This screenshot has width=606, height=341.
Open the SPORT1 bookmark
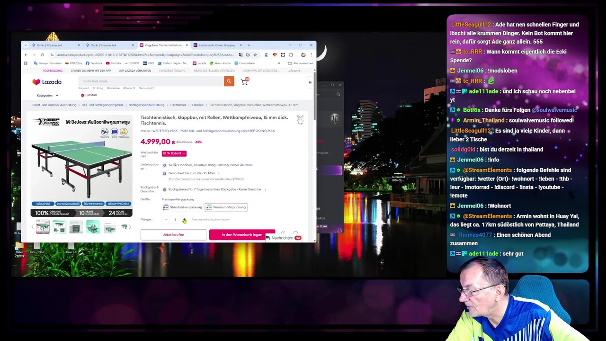pos(133,63)
